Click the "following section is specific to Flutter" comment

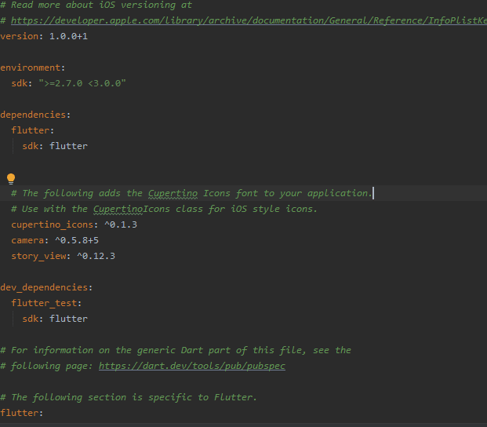tap(133, 397)
